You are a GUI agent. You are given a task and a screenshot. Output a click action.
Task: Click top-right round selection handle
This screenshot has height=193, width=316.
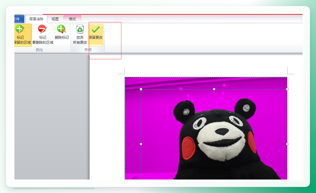(287, 89)
